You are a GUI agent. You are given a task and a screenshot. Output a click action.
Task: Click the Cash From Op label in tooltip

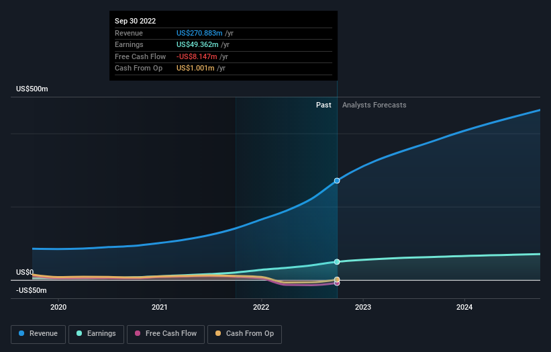[x=138, y=69]
